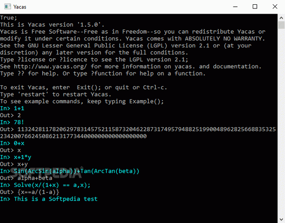Maximize the Yacas console window
Image resolution: width=285 pixels, height=223 pixels.
pyautogui.click(x=255, y=7)
